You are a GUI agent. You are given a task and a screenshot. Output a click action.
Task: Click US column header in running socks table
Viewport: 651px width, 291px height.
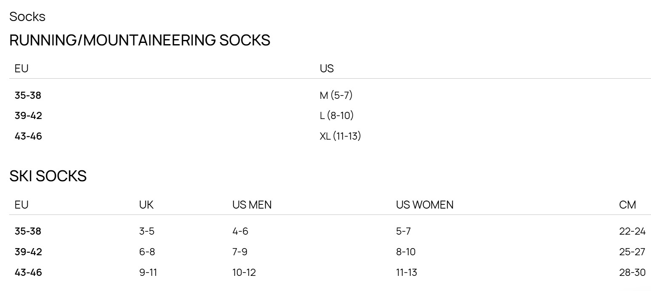(x=327, y=69)
